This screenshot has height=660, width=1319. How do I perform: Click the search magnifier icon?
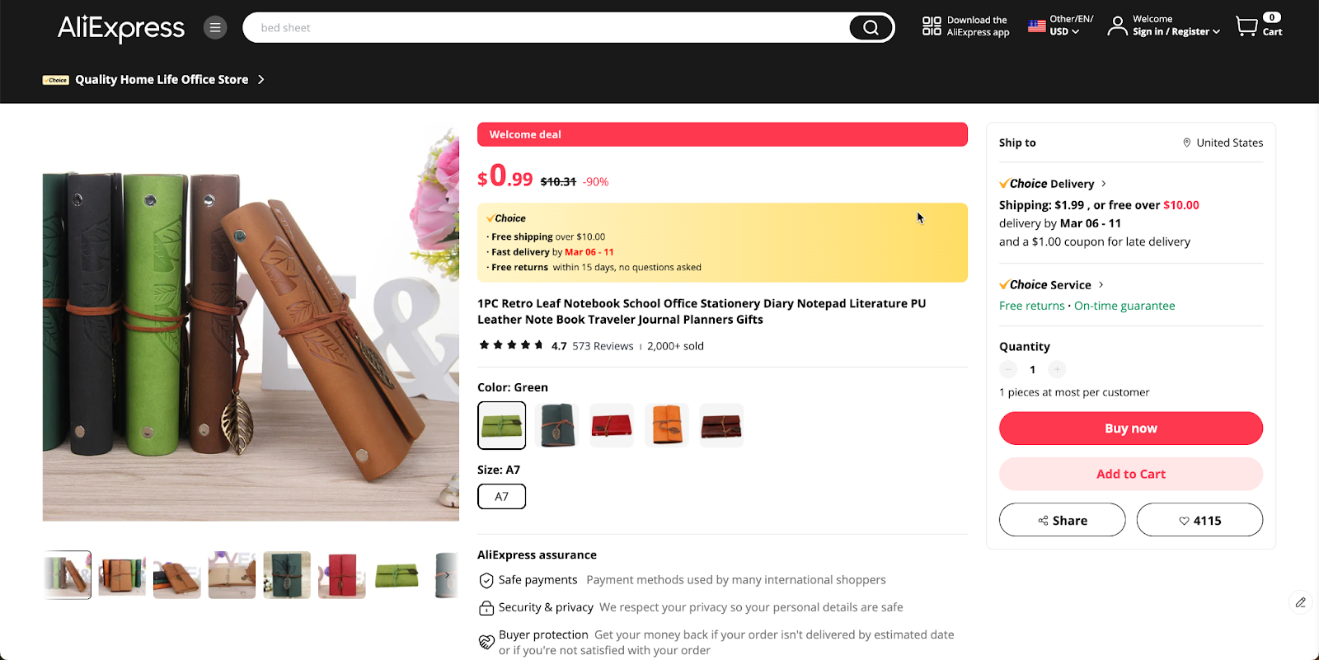(870, 27)
